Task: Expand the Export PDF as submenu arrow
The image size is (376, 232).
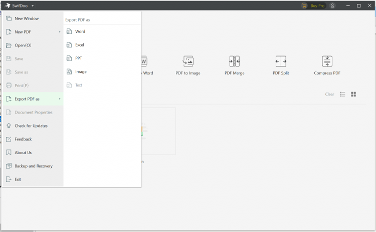Action: point(60,99)
